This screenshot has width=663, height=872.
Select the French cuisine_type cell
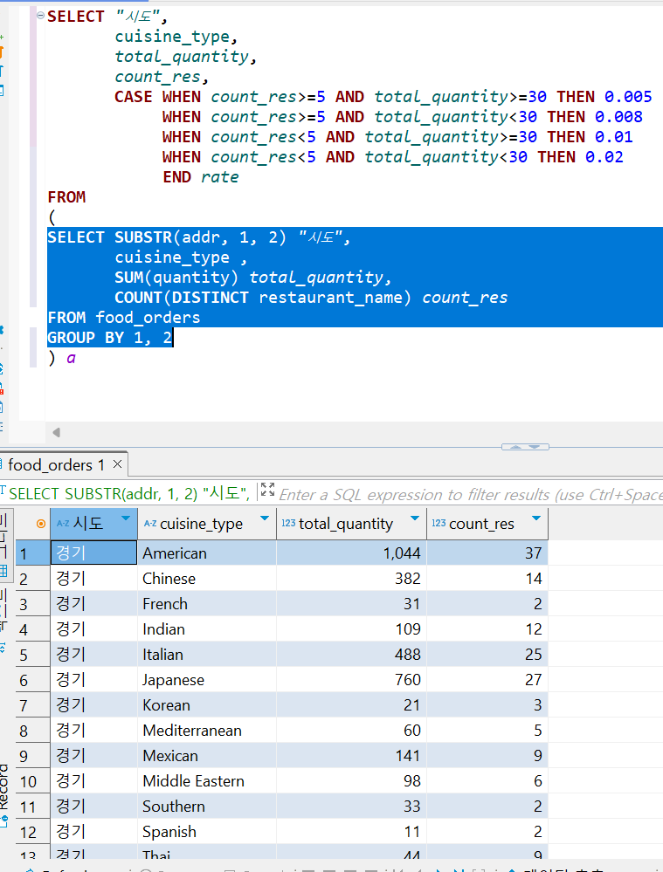tap(206, 604)
